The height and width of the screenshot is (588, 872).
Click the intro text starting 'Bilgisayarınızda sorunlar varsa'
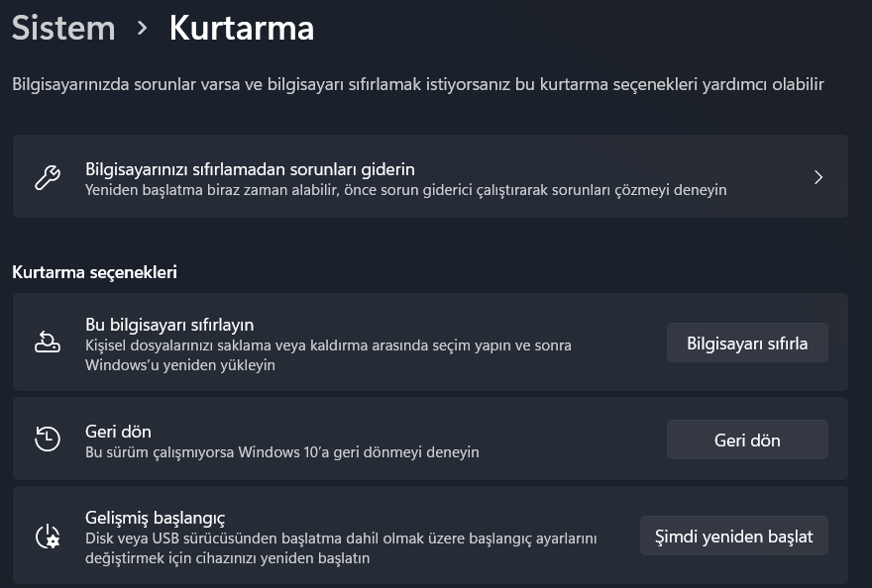tap(417, 84)
